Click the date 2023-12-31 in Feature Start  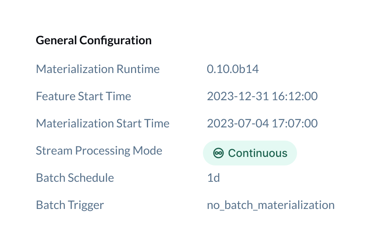(238, 96)
